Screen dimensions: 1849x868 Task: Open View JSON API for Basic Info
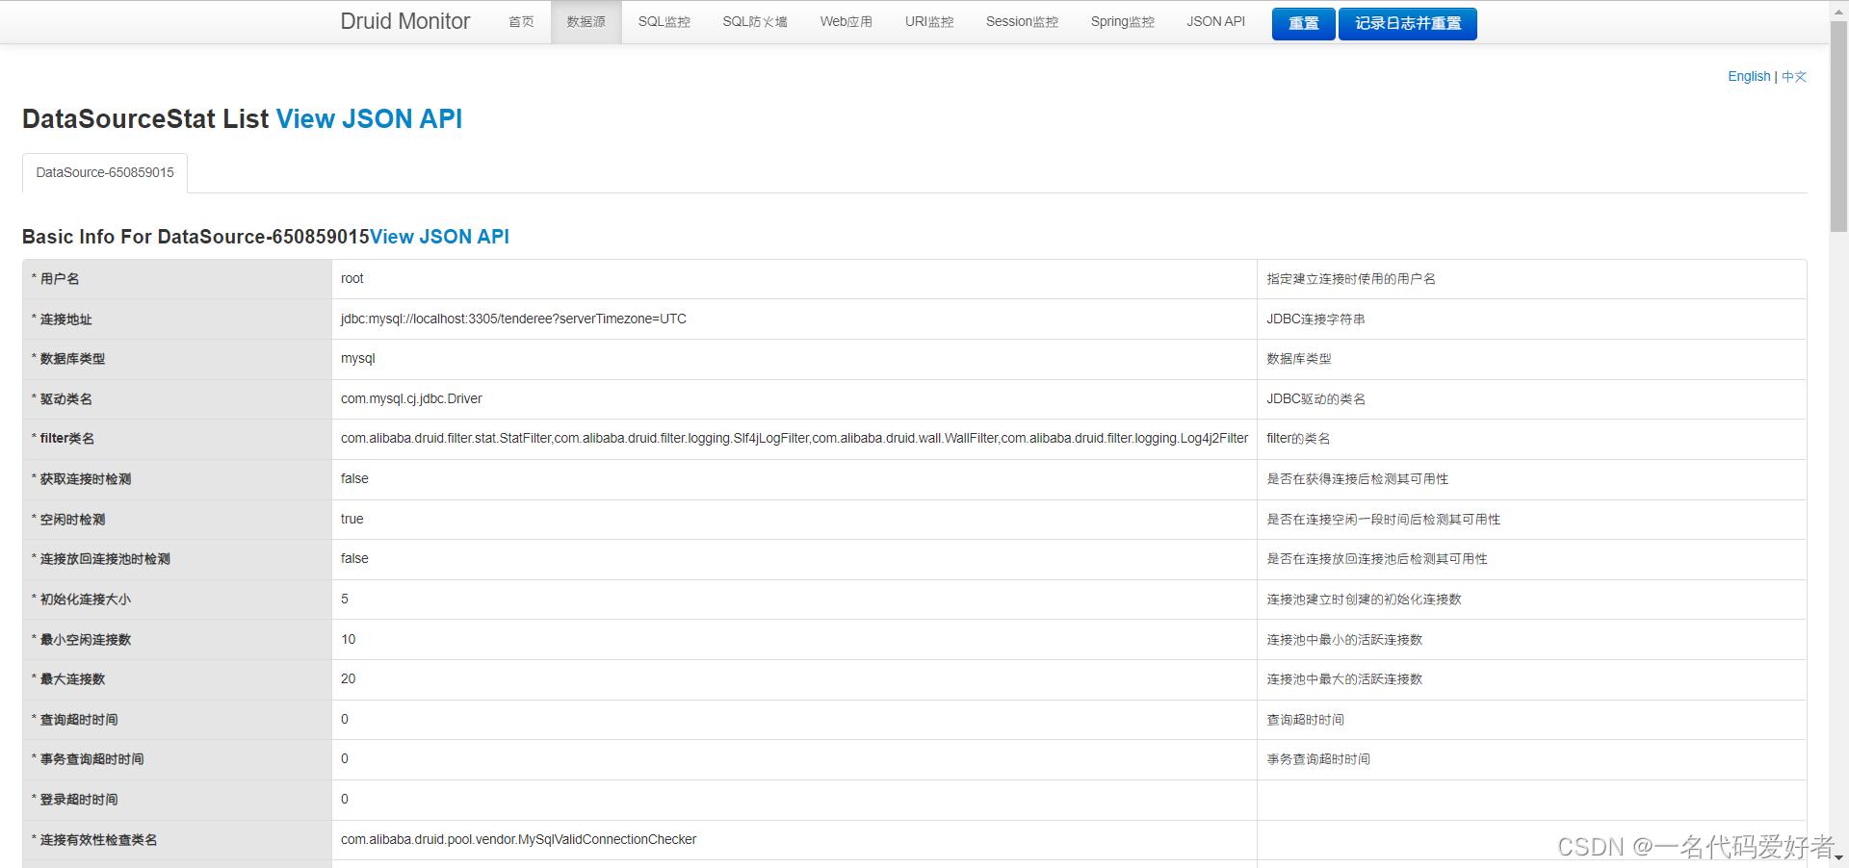(439, 237)
